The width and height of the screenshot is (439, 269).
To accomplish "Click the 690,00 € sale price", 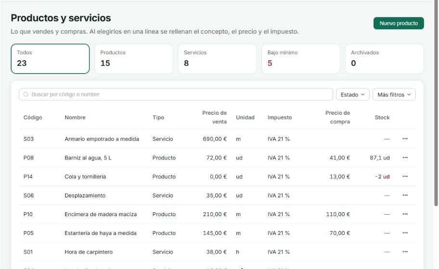I will click(215, 139).
